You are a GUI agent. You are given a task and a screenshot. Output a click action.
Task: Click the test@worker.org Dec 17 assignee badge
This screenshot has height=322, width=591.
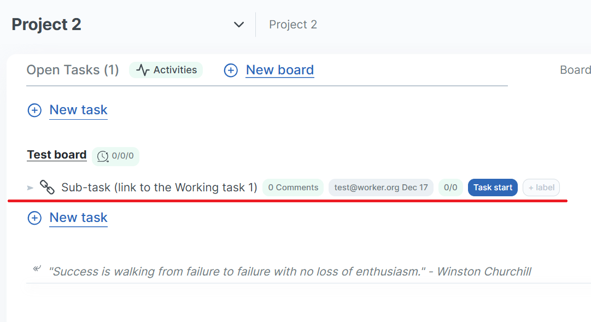coord(381,188)
